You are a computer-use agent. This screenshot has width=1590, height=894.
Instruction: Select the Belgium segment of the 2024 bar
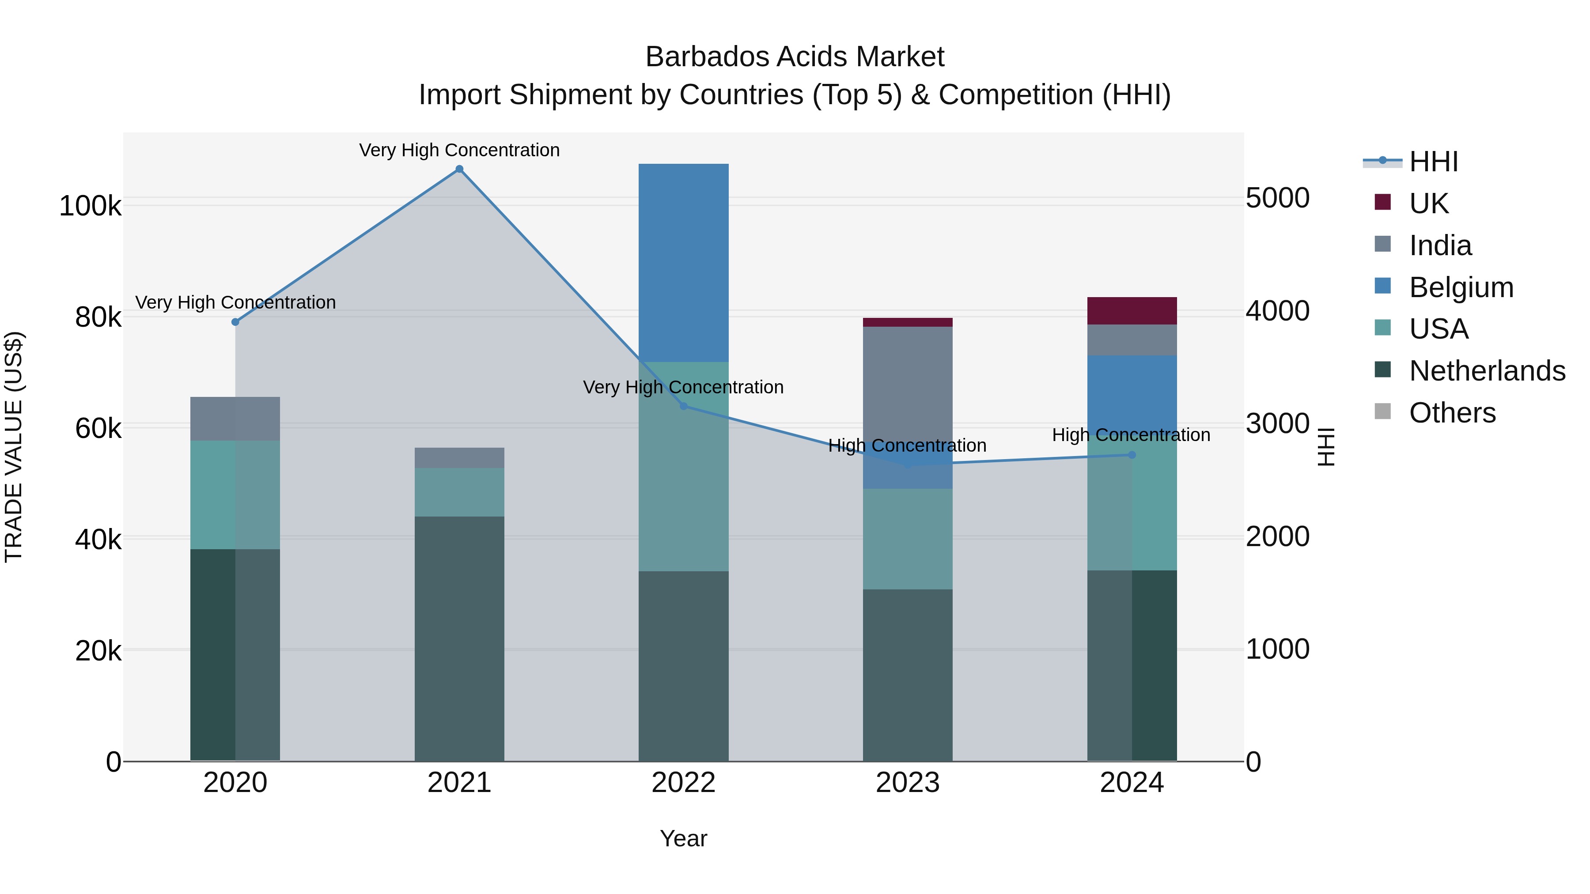(x=1132, y=396)
